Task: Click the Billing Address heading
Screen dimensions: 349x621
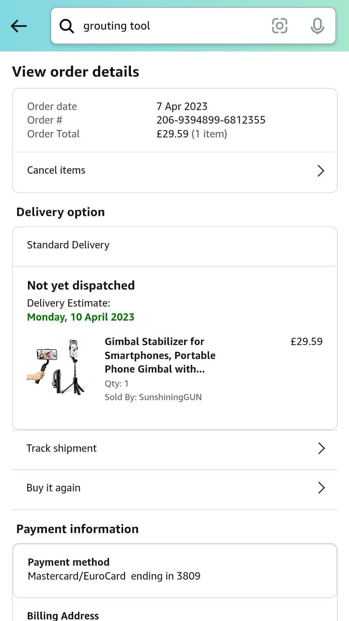Action: point(63,615)
